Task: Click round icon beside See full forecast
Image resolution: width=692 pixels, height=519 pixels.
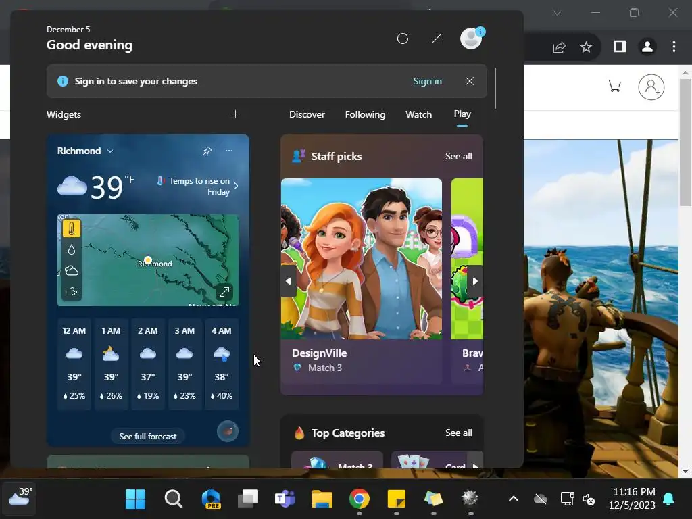Action: click(228, 431)
